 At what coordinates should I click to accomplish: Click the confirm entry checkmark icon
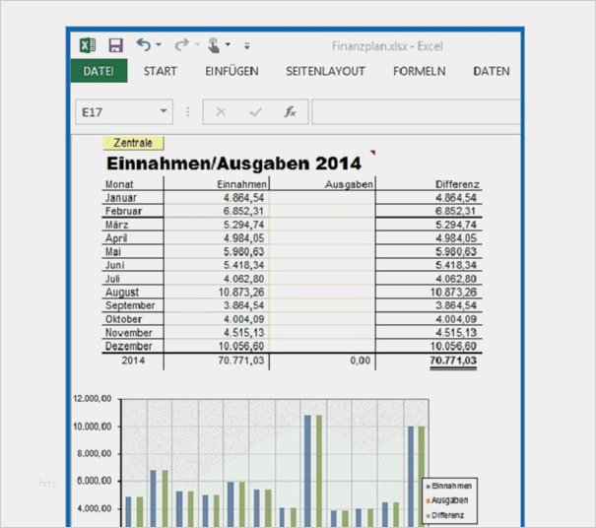[255, 112]
